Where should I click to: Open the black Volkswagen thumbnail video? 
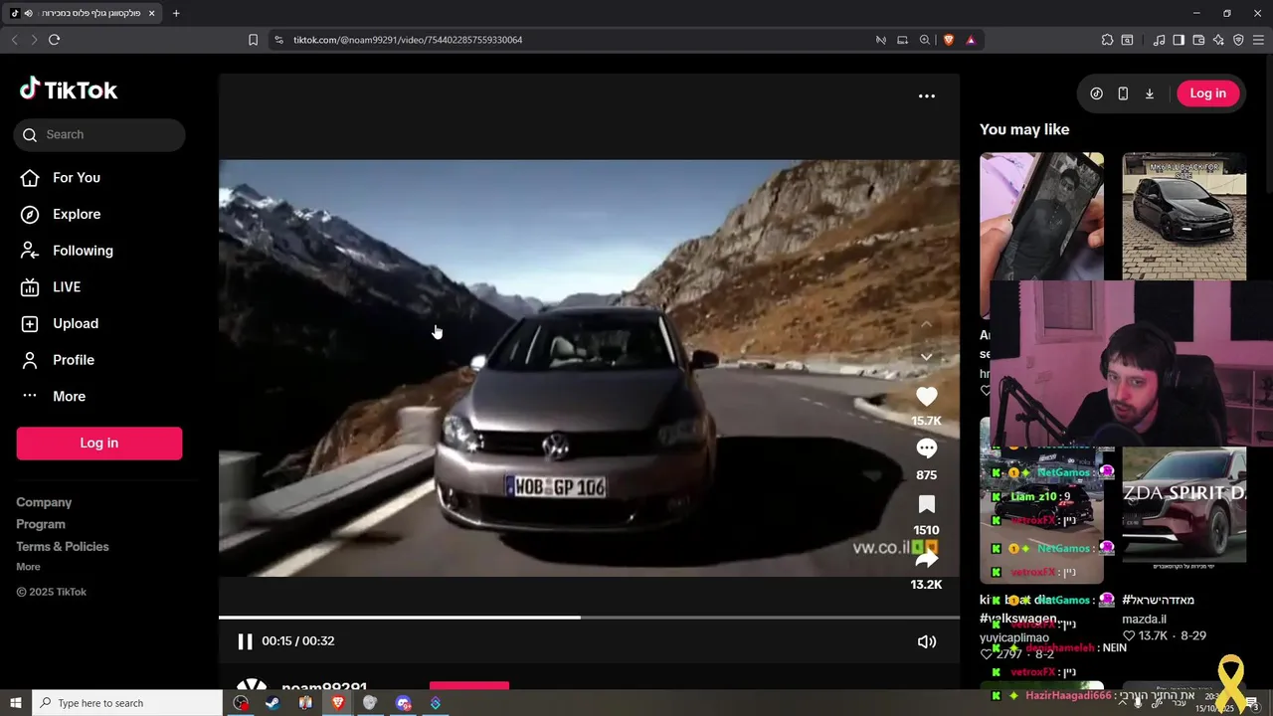tap(1184, 216)
